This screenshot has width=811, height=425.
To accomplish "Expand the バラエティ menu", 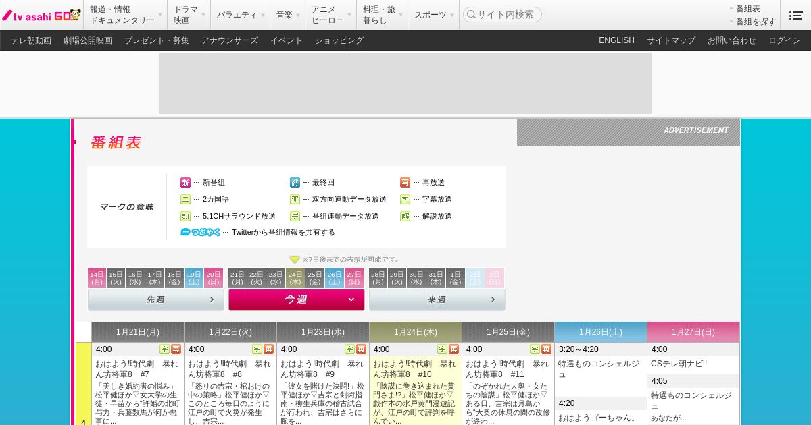I will [241, 15].
